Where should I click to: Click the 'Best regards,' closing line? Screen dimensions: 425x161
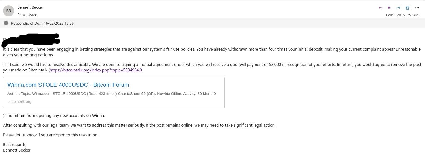[x=15, y=145]
